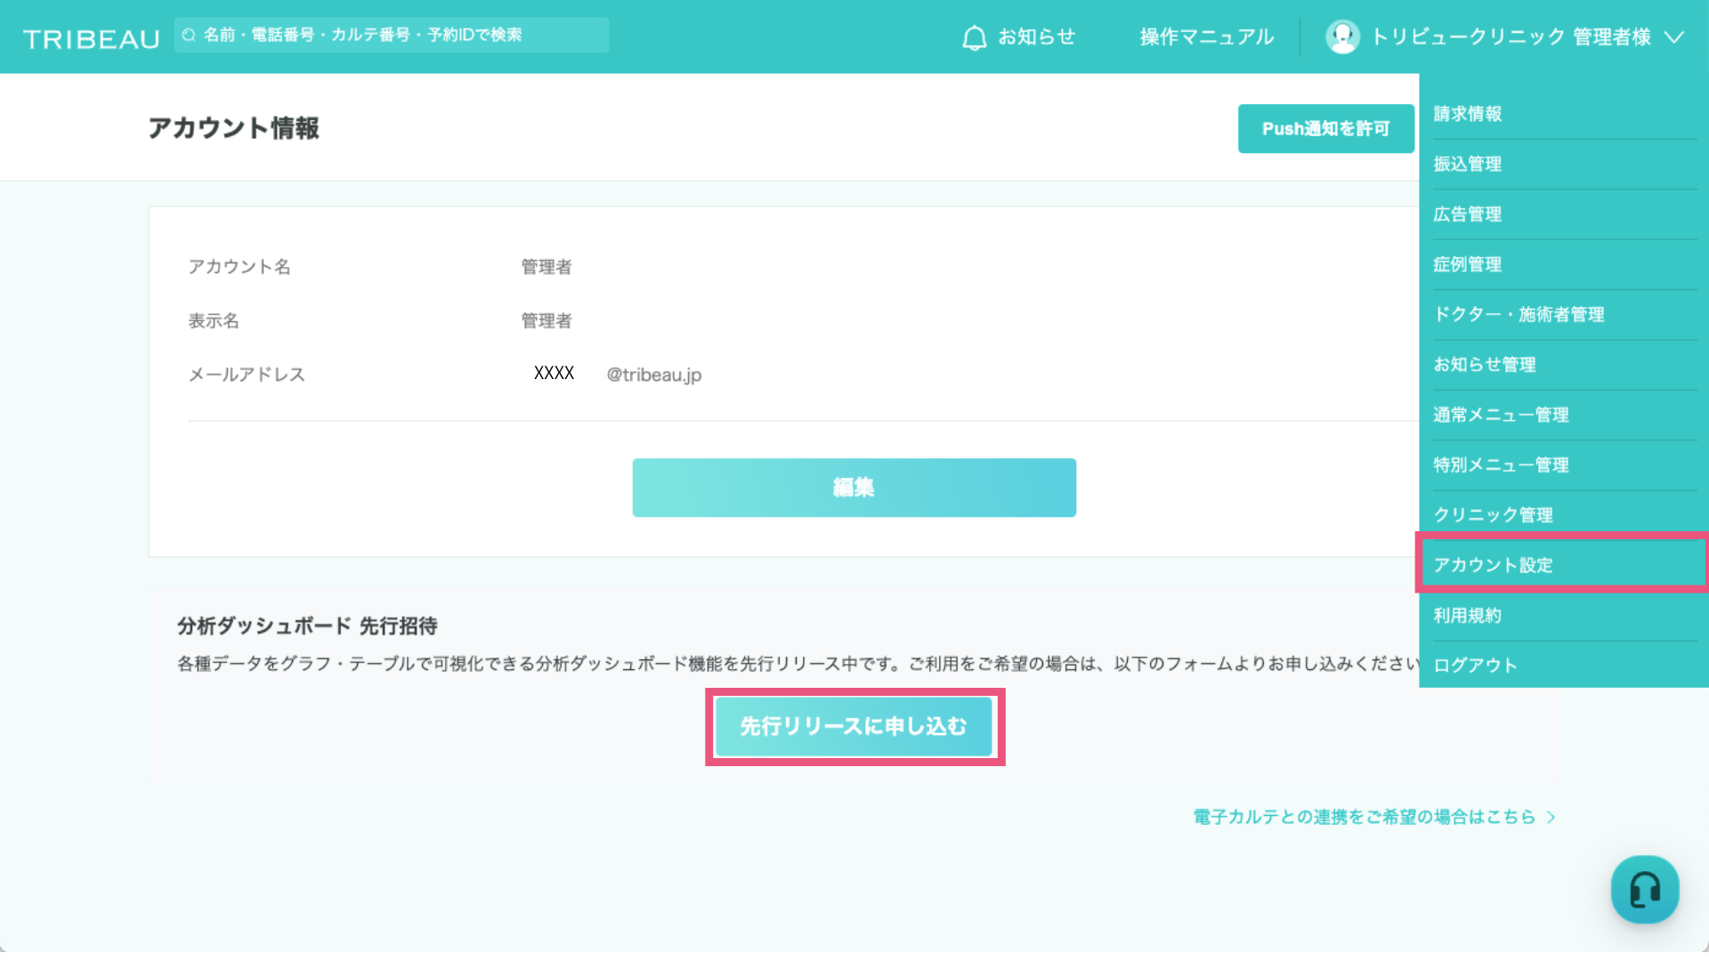Choose ドクター・施術者管理 menu entry
Viewport: 1709px width, 961px height.
(1519, 314)
